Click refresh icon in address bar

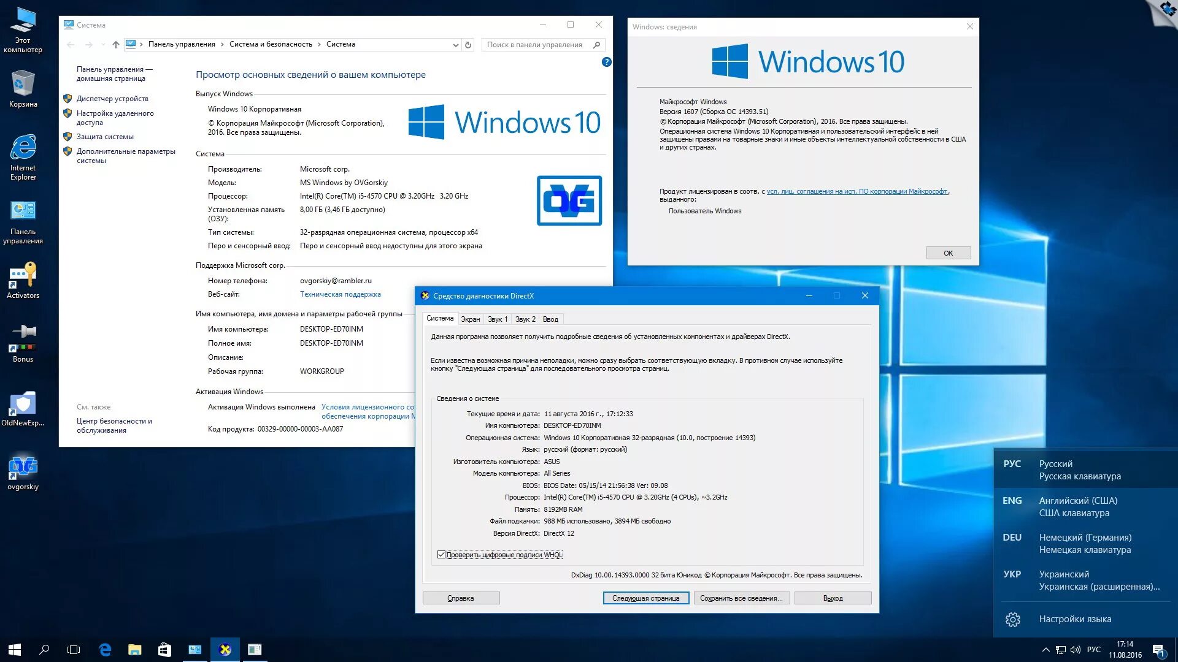click(468, 45)
